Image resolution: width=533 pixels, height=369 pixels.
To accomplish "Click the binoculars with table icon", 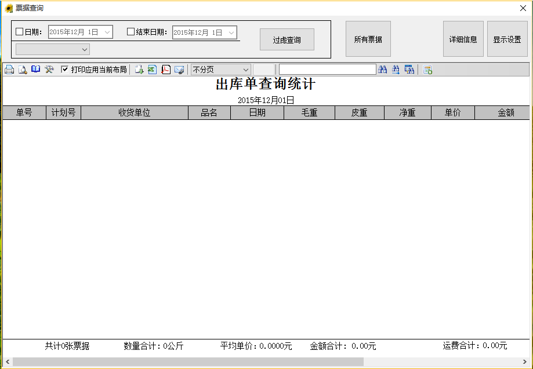I will pos(409,70).
